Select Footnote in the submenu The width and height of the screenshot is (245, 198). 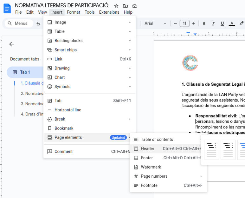click(149, 185)
